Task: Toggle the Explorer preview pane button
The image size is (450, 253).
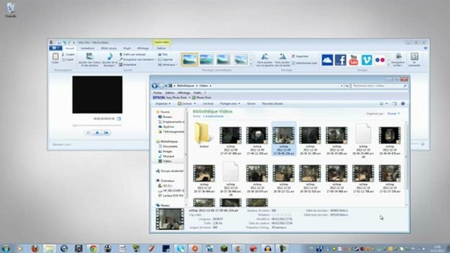Action: pyautogui.click(x=394, y=103)
